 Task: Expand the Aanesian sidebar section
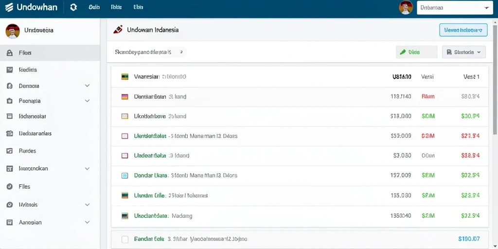tap(88, 223)
